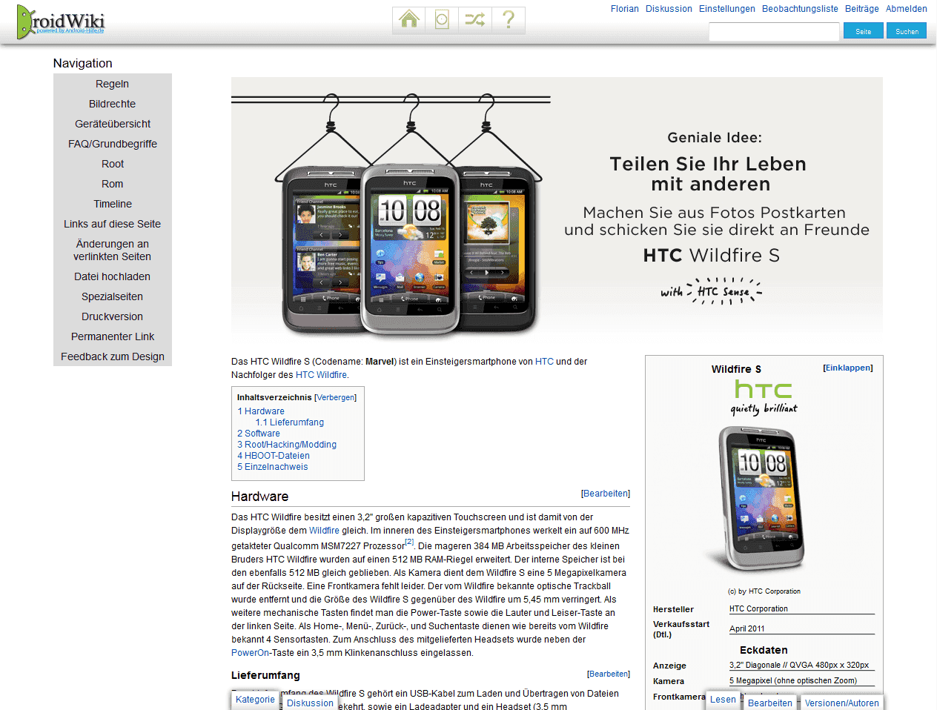
Task: Open footnote reference [2]
Action: tap(409, 543)
